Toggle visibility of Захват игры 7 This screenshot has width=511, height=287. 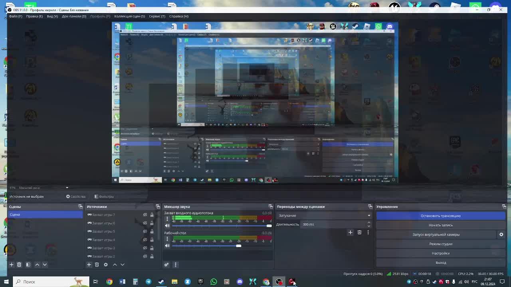[145, 215]
